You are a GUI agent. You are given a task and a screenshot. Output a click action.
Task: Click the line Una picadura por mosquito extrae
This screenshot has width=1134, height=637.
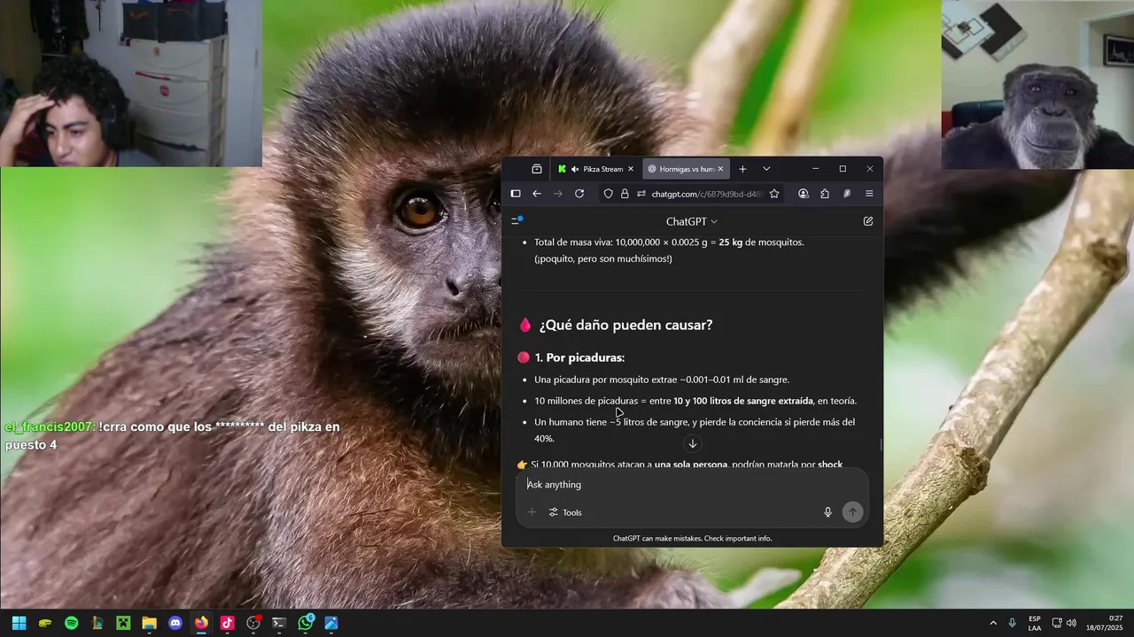662,380
